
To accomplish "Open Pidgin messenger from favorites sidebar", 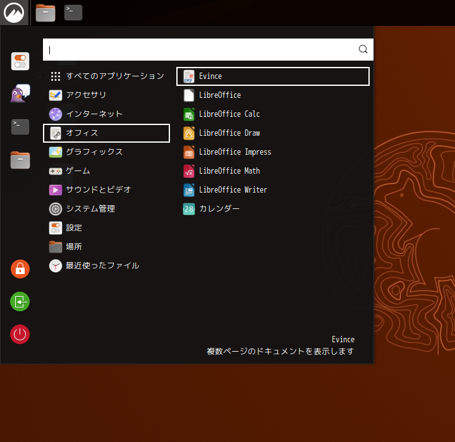I will (20, 93).
